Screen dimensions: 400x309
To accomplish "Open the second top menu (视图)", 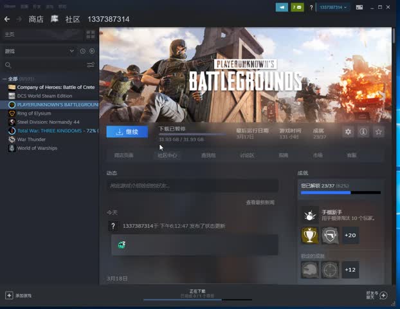I will click(x=24, y=6).
